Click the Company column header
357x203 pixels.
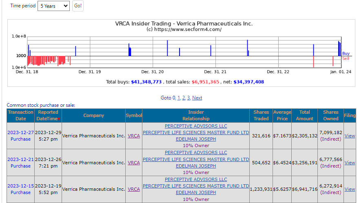coord(93,115)
